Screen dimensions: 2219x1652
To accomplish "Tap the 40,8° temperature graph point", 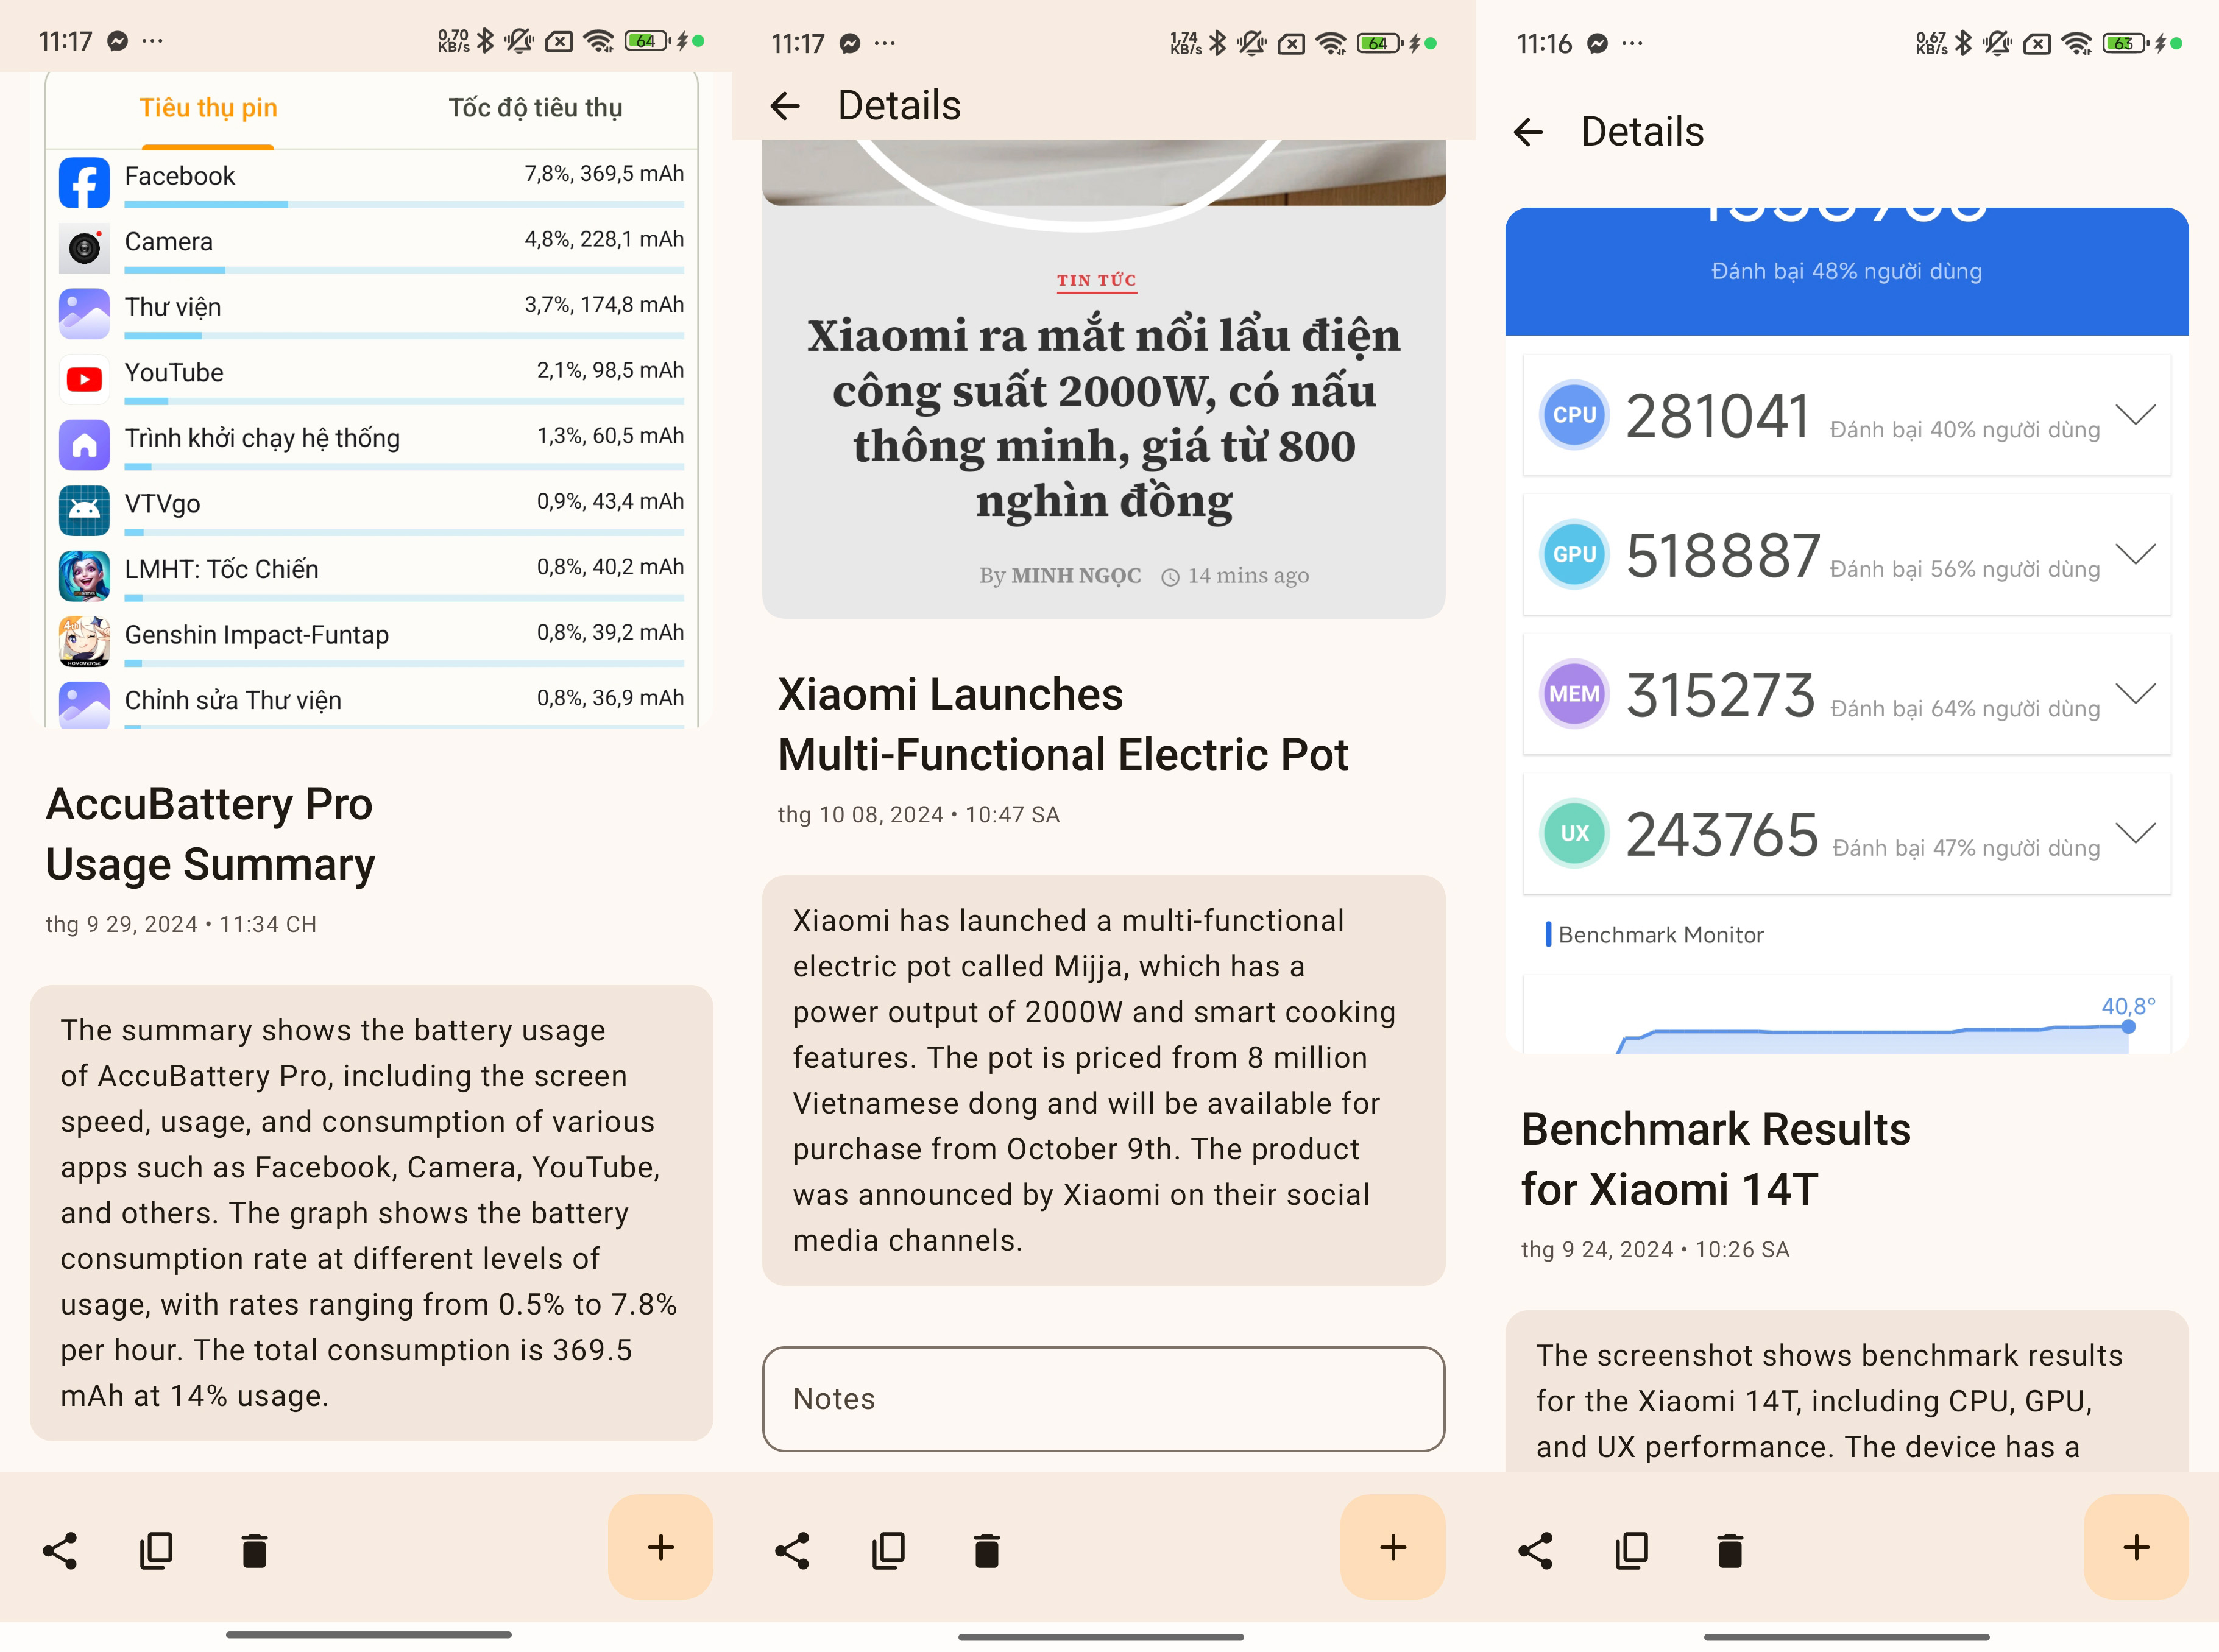I will [2128, 1026].
